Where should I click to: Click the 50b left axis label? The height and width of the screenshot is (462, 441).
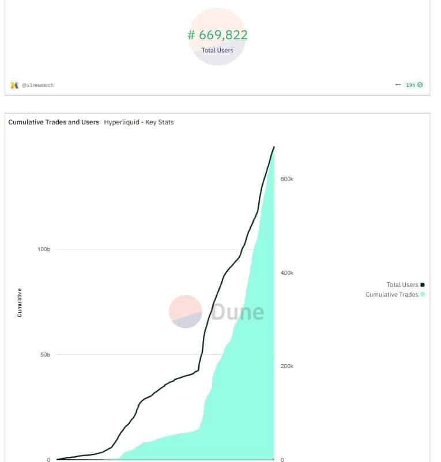(45, 355)
